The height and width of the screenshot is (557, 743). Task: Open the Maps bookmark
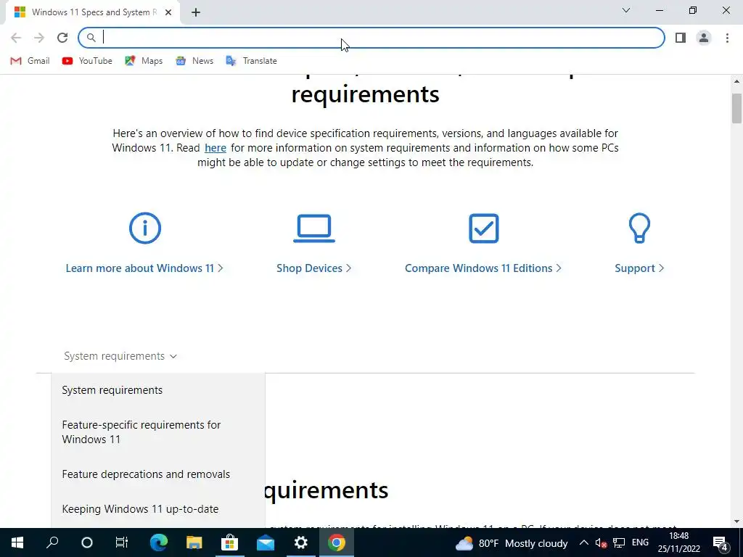pyautogui.click(x=144, y=61)
